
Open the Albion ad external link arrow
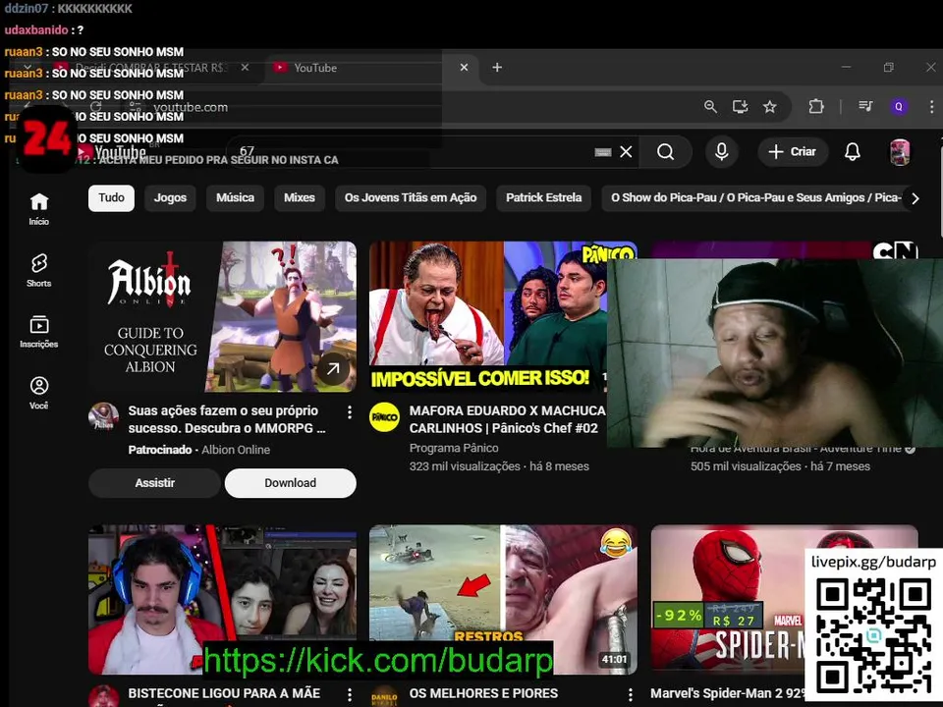333,368
